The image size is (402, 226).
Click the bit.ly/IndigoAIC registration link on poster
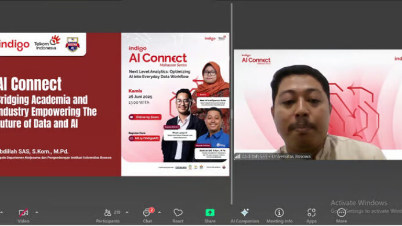[x=144, y=138]
